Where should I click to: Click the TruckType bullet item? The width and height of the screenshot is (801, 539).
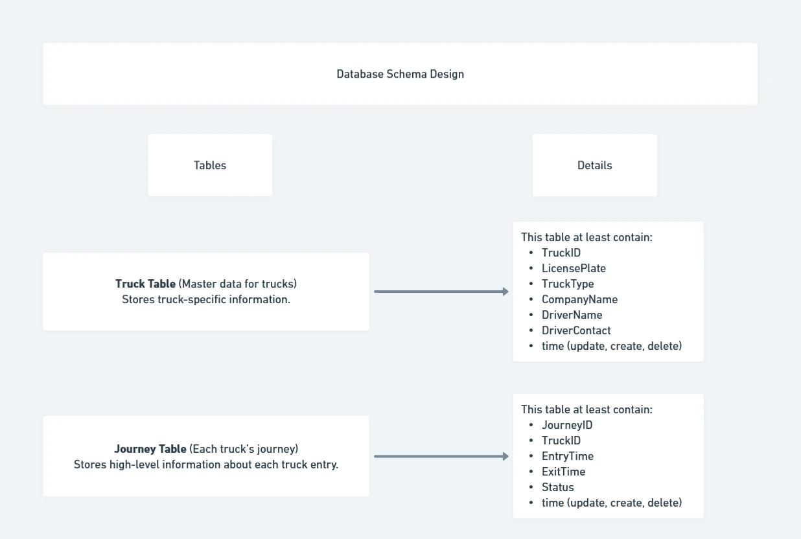pos(568,284)
